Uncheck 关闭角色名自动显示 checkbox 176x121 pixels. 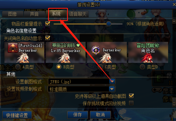coord(48,38)
